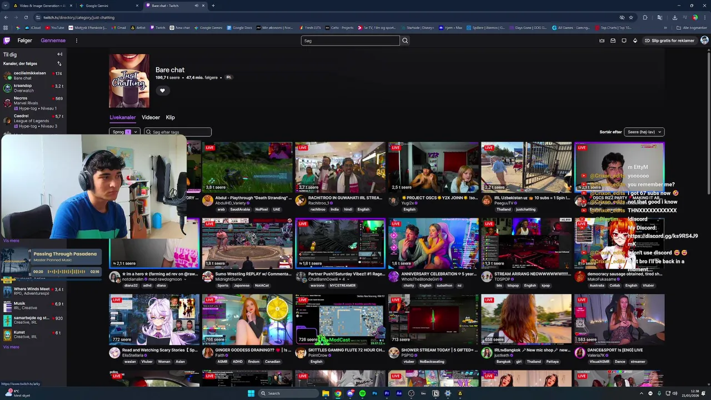Open the whispers chat bubble icon
Image resolution: width=711 pixels, height=400 pixels.
point(624,41)
